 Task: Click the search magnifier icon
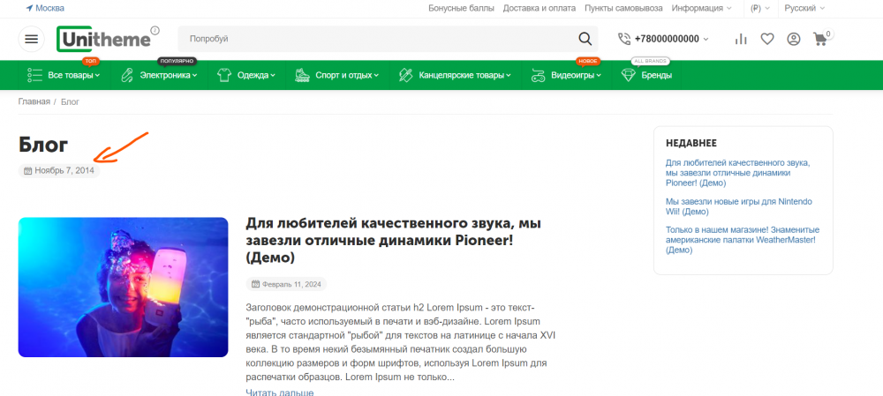(585, 39)
